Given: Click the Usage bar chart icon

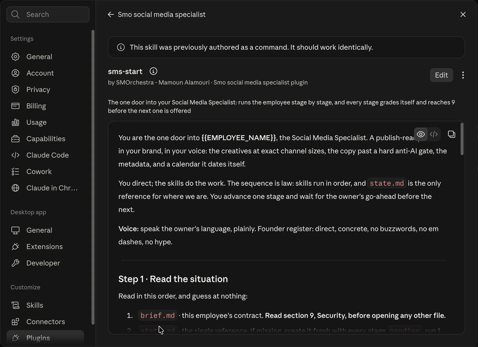Looking at the screenshot, I should tap(15, 122).
